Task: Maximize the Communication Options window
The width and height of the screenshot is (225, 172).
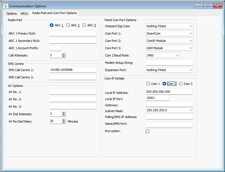Action: [x=208, y=6]
